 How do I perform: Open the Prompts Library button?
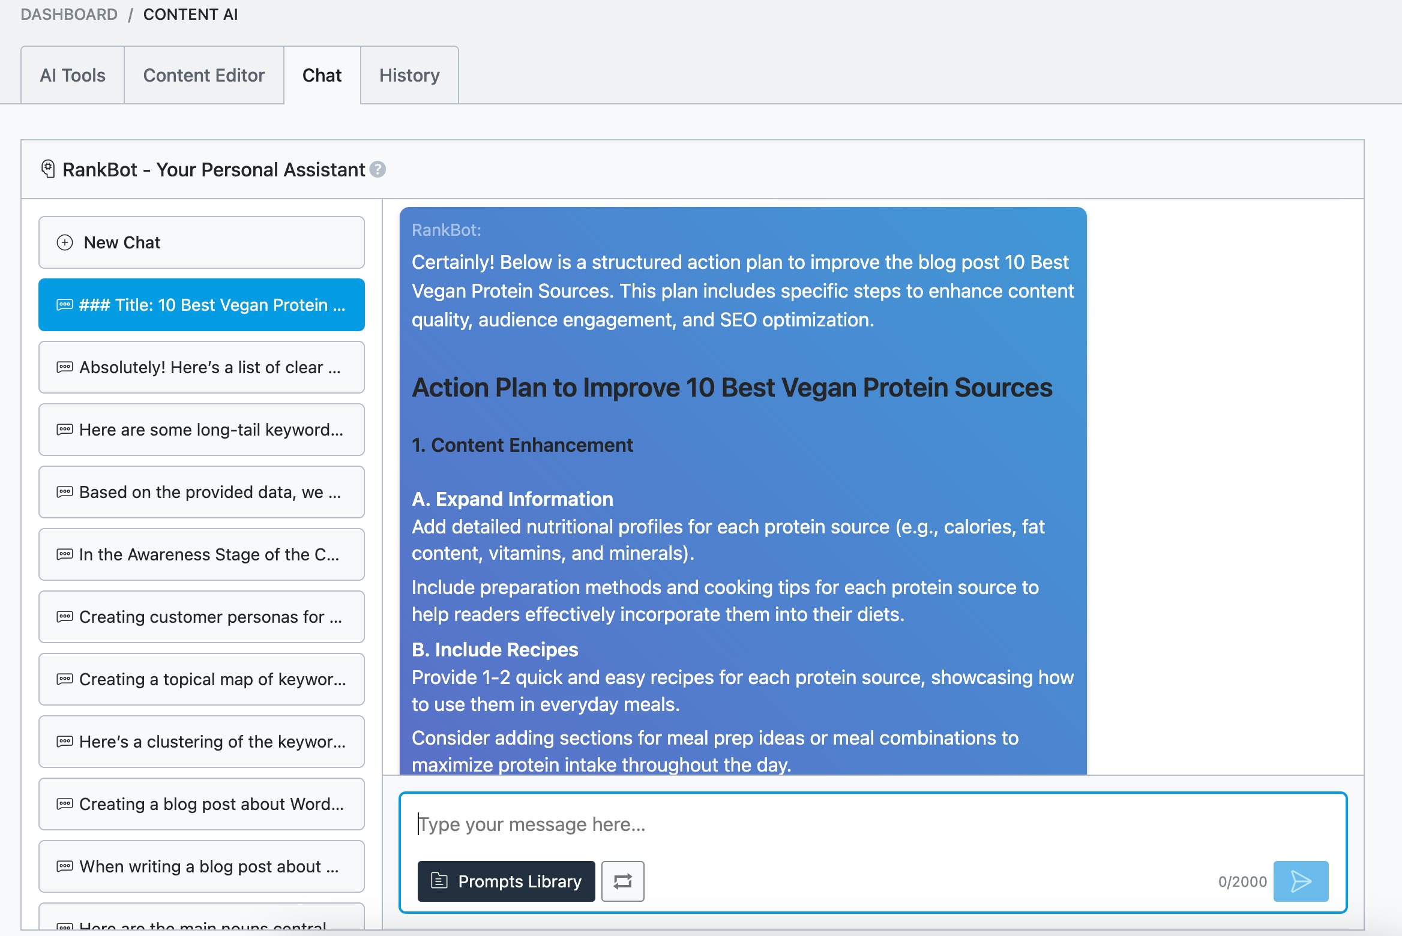(506, 881)
